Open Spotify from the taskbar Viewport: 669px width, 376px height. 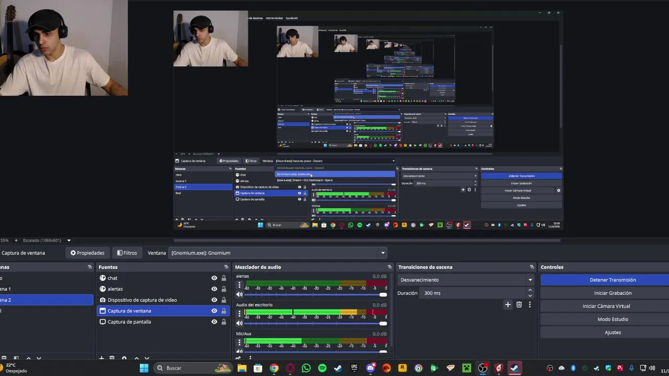tap(322, 368)
